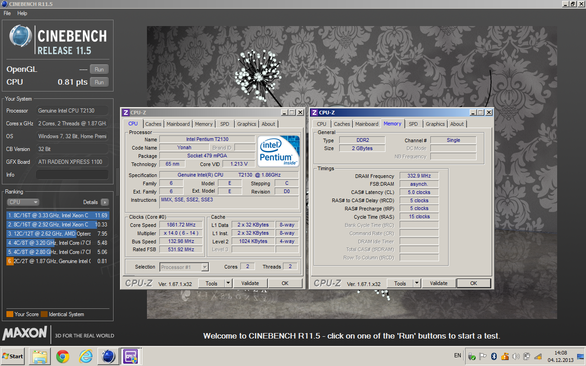Open Caches tab in left CPU-Z window
The image size is (586, 366).
click(153, 124)
